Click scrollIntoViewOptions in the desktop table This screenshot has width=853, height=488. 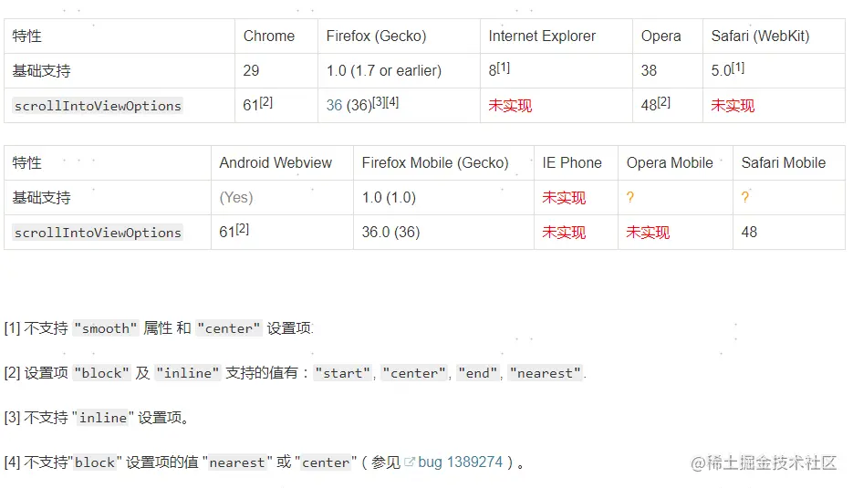98,106
